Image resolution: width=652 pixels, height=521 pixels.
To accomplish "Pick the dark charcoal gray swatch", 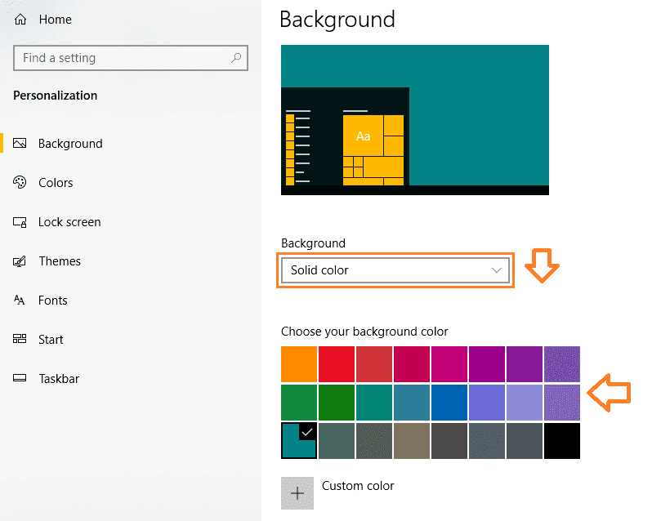I will pos(449,441).
